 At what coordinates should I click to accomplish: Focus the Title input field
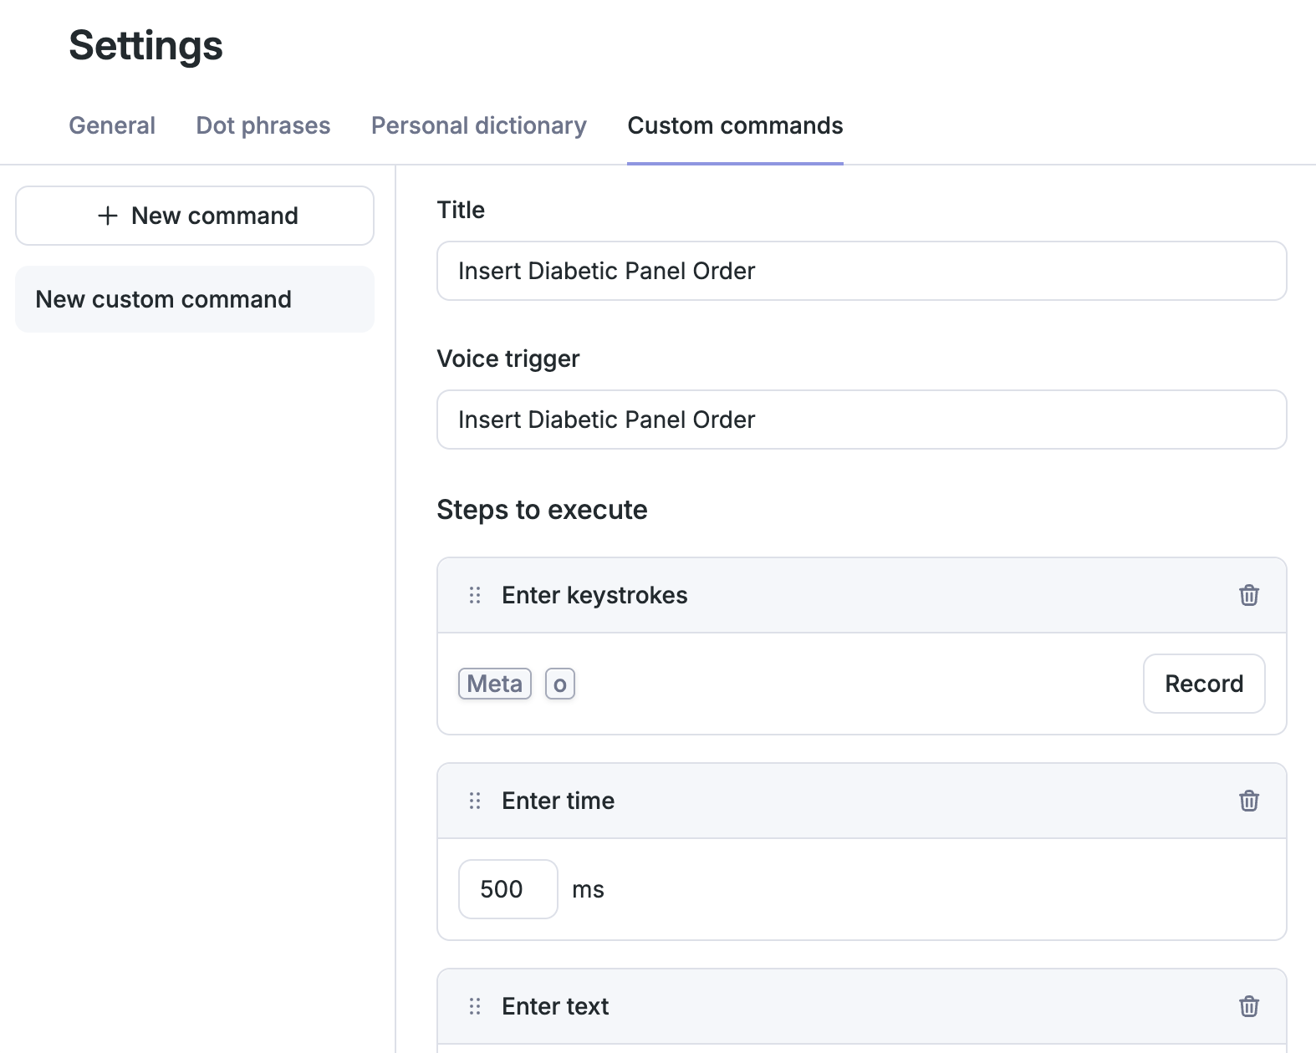862,271
